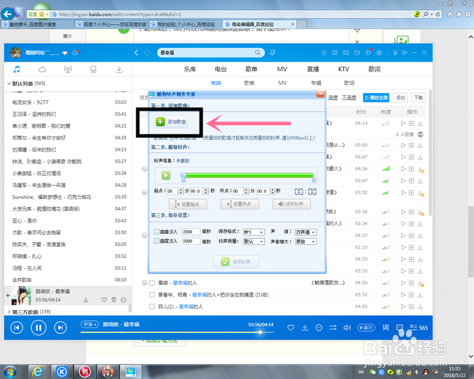
Task: Download the 05:00 search result song
Action: tap(420, 145)
